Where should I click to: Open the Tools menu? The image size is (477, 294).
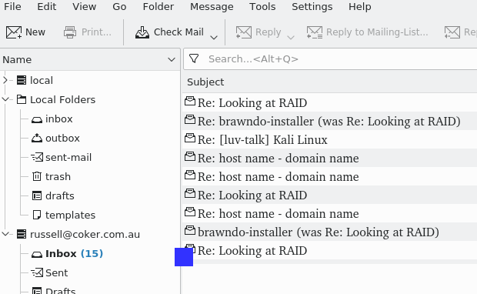point(262,7)
